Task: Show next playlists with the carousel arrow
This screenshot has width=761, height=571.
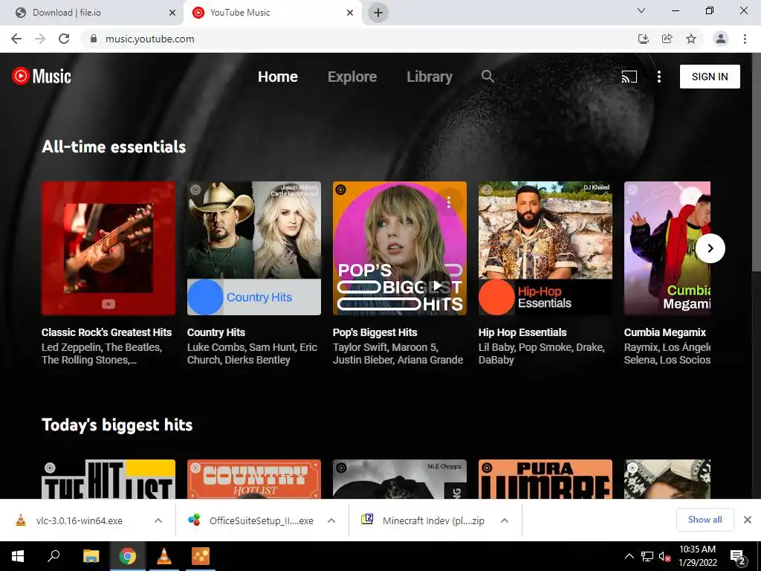Action: (x=710, y=248)
